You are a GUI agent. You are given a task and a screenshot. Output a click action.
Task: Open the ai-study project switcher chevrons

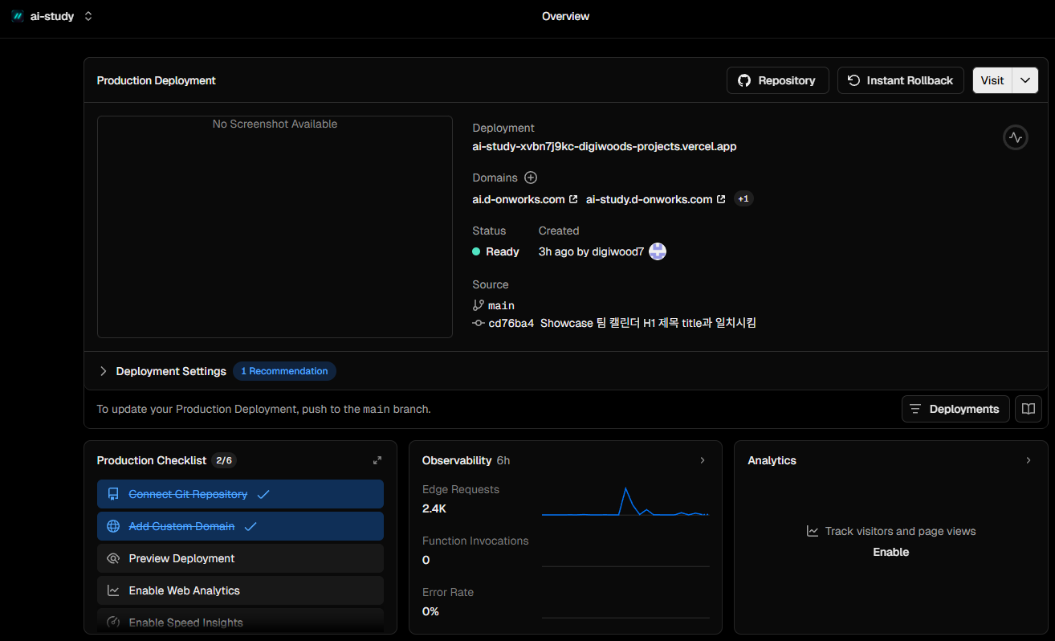tap(88, 16)
